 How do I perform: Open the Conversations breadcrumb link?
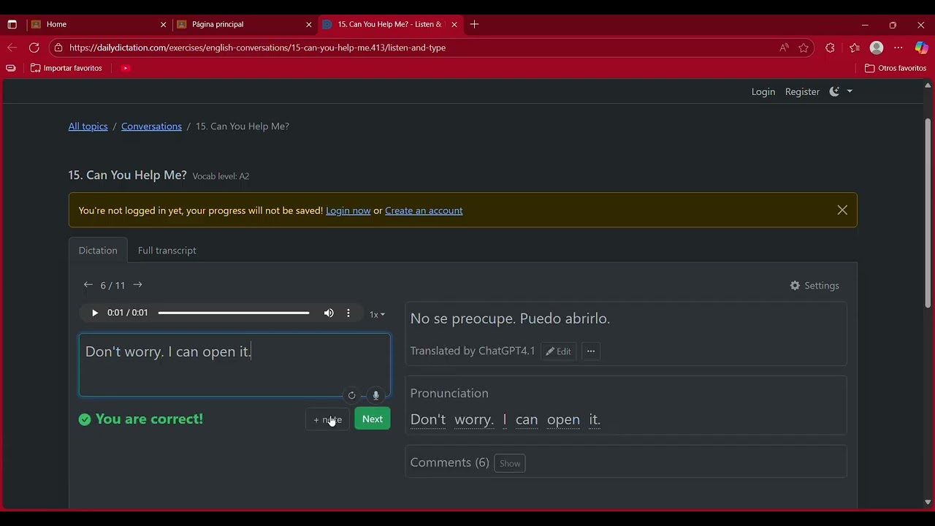click(151, 126)
